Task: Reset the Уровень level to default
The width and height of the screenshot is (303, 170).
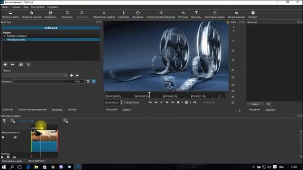Action: tap(88, 81)
